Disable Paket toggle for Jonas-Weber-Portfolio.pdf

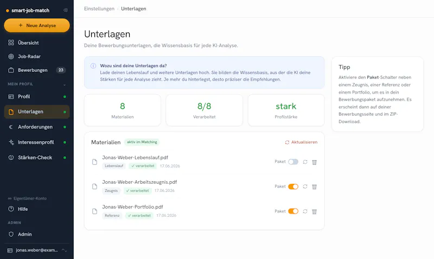click(293, 211)
